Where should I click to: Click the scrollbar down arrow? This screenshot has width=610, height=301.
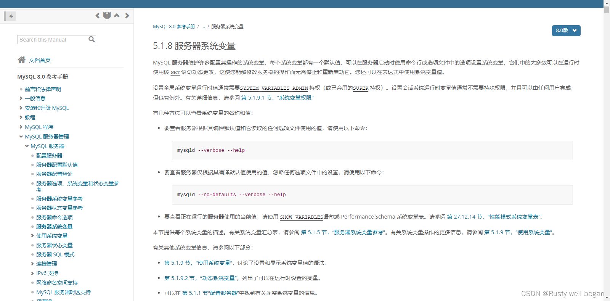coord(607,298)
